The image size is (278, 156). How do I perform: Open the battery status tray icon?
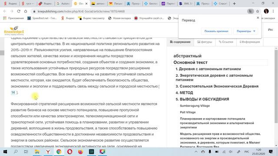217,152
